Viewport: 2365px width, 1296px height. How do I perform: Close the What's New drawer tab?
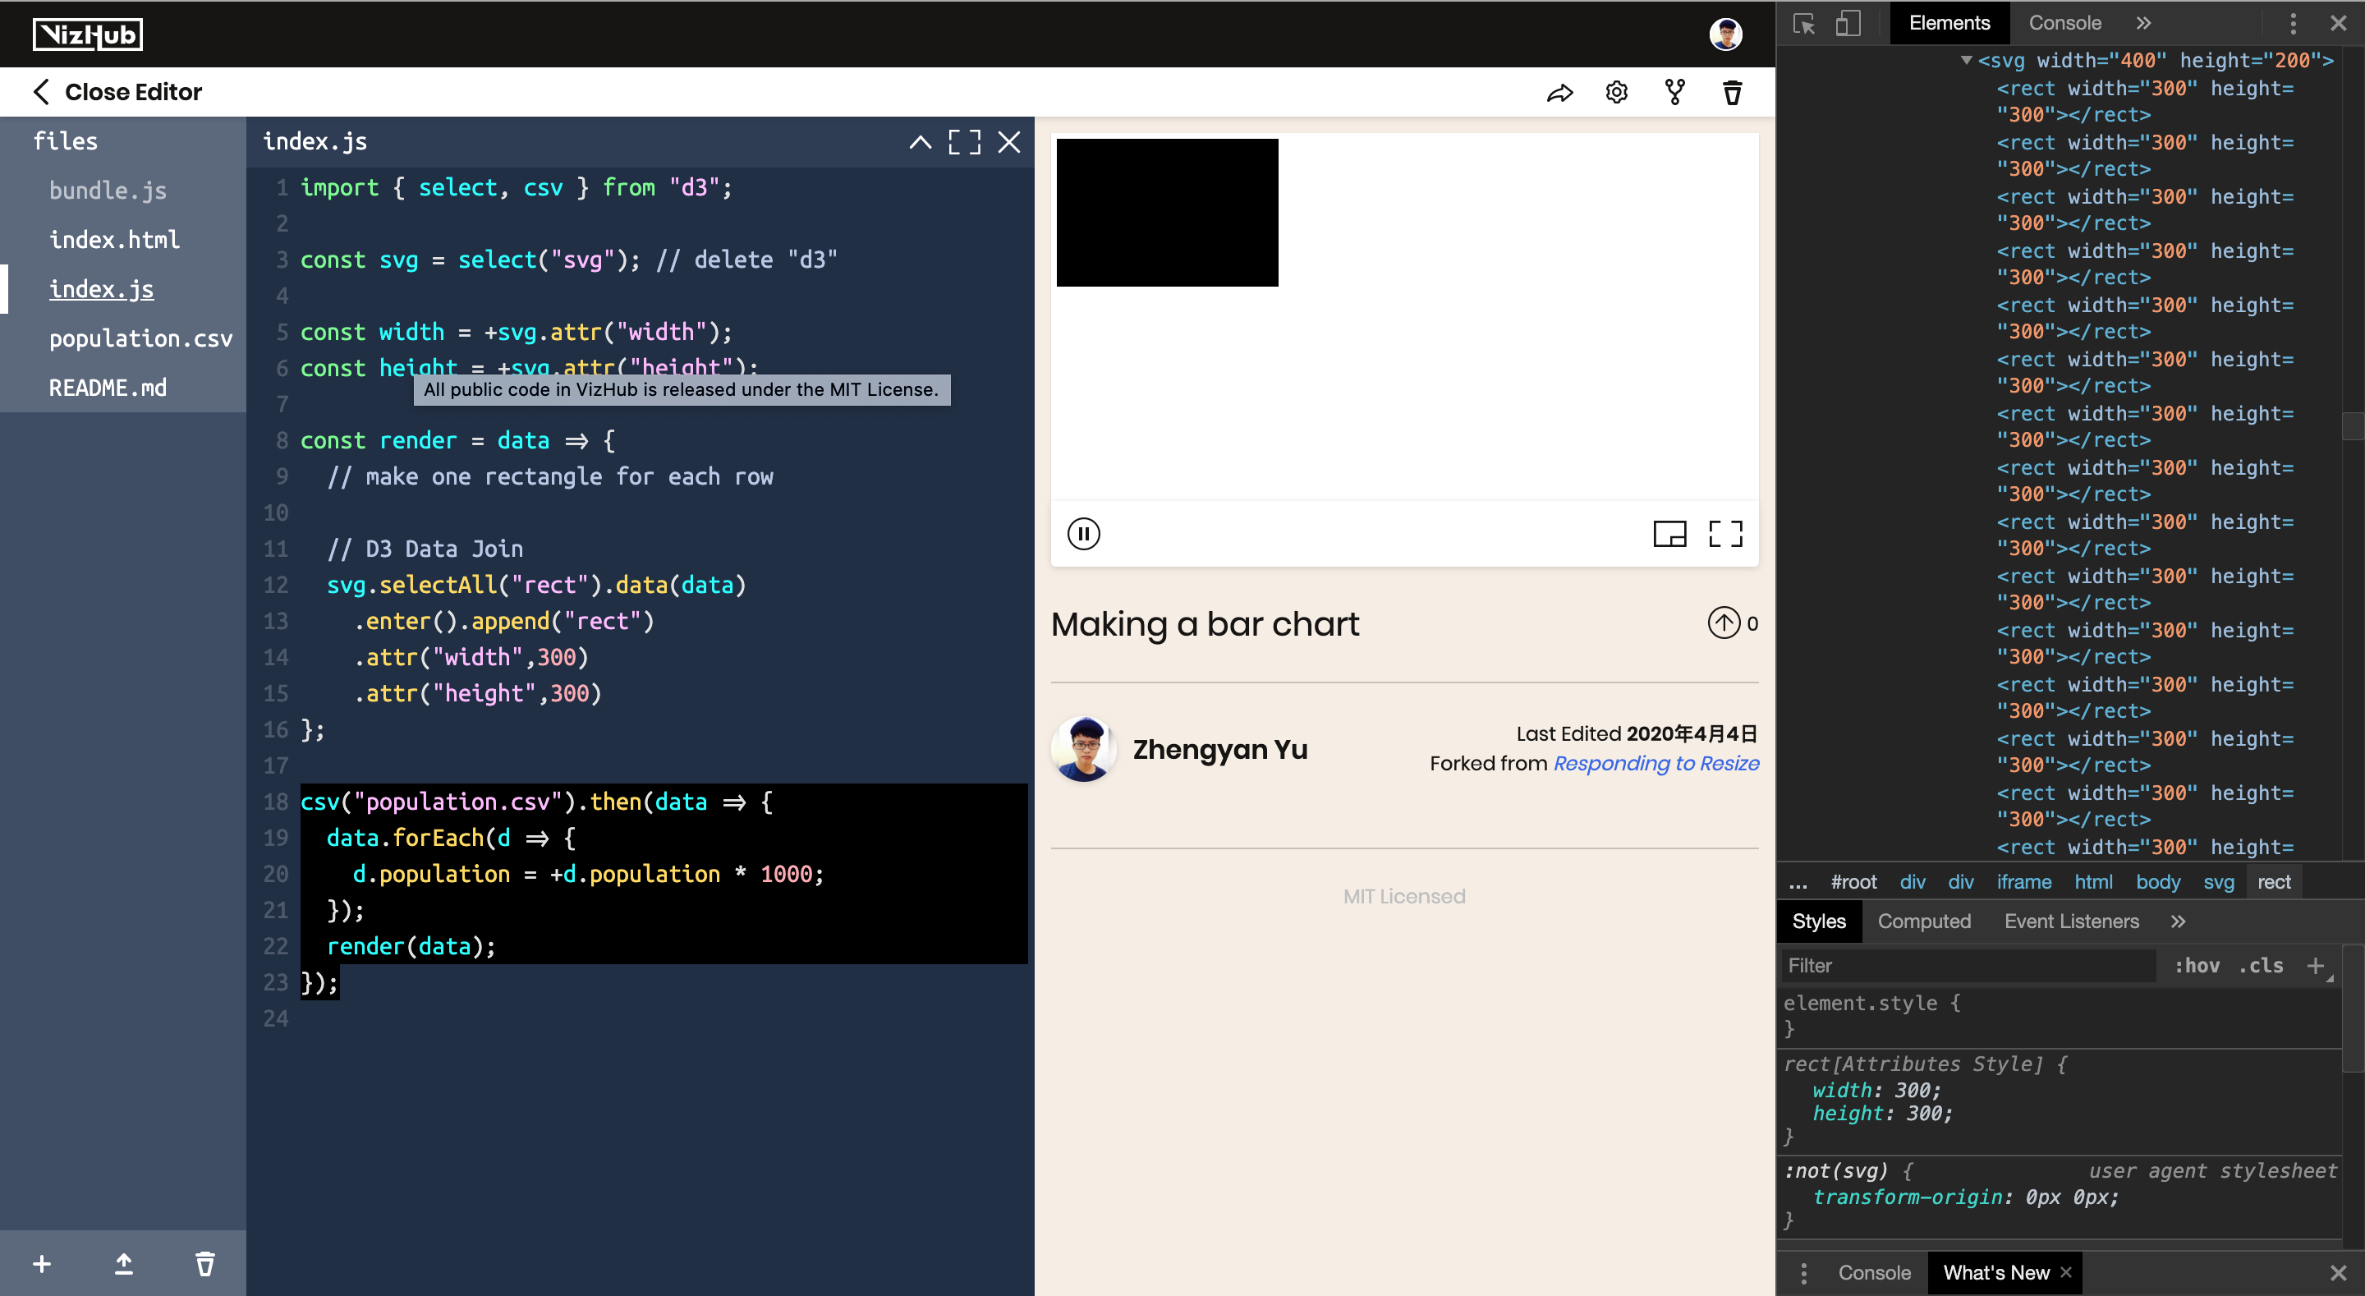(x=2066, y=1272)
